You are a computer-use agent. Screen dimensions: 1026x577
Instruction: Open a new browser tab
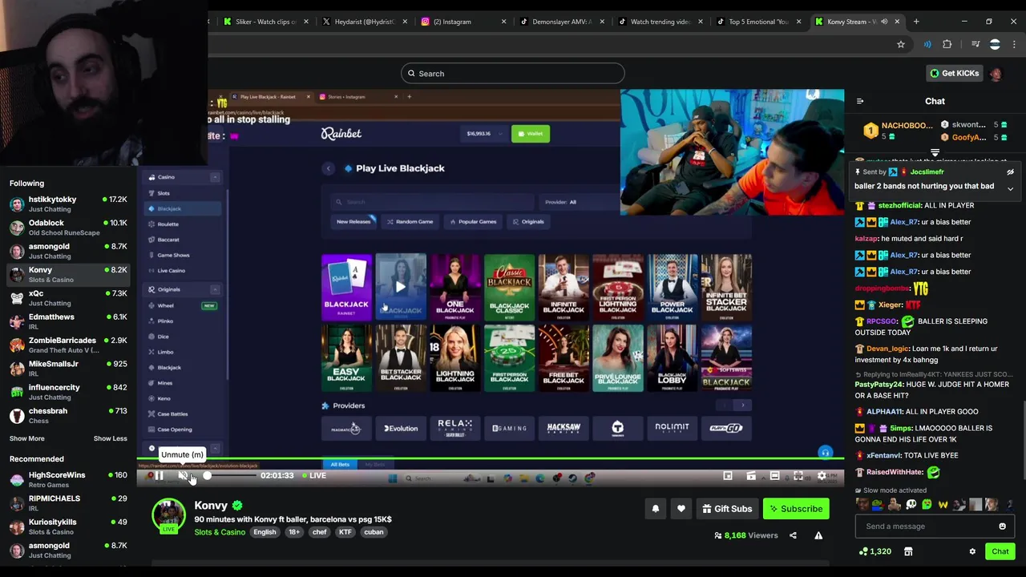coord(916,22)
